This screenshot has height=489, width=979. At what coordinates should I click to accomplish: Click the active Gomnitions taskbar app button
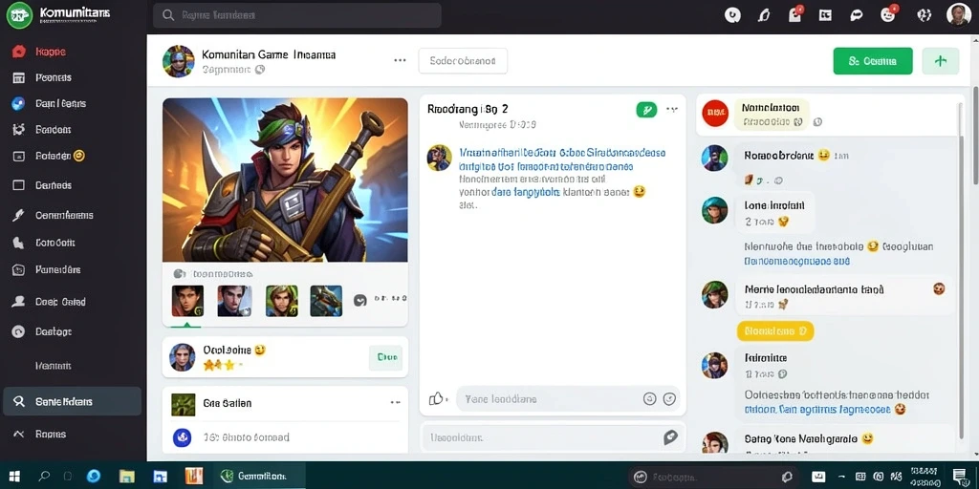(260, 476)
